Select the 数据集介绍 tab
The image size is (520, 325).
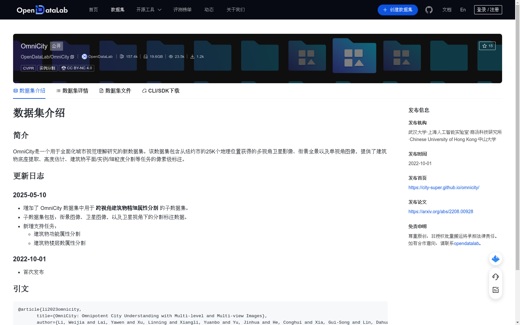point(29,91)
